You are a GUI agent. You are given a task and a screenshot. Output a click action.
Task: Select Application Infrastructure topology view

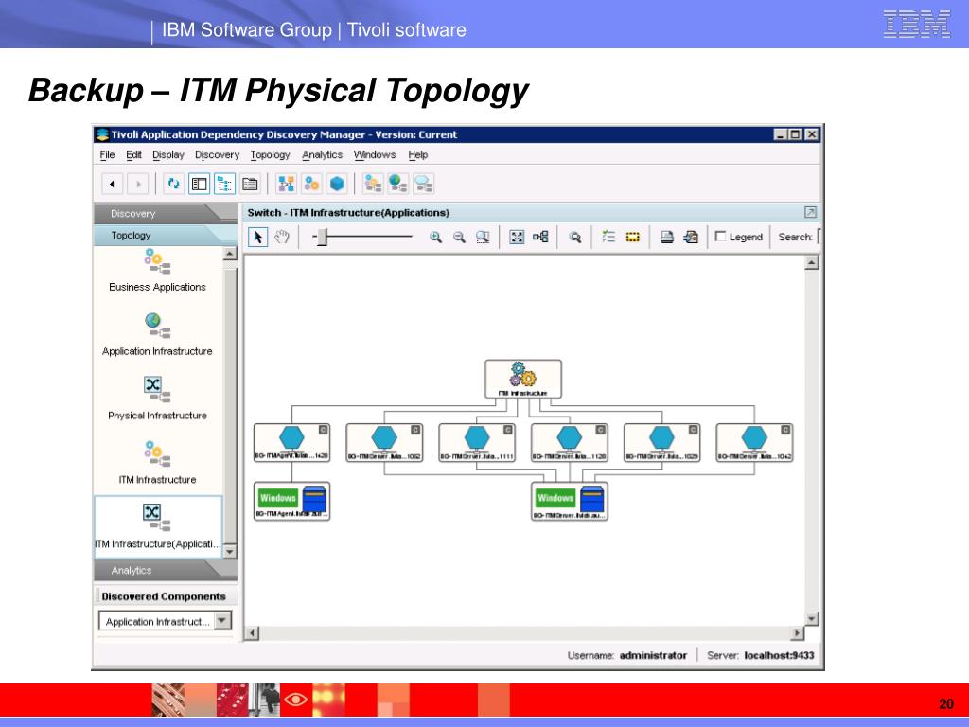click(158, 334)
